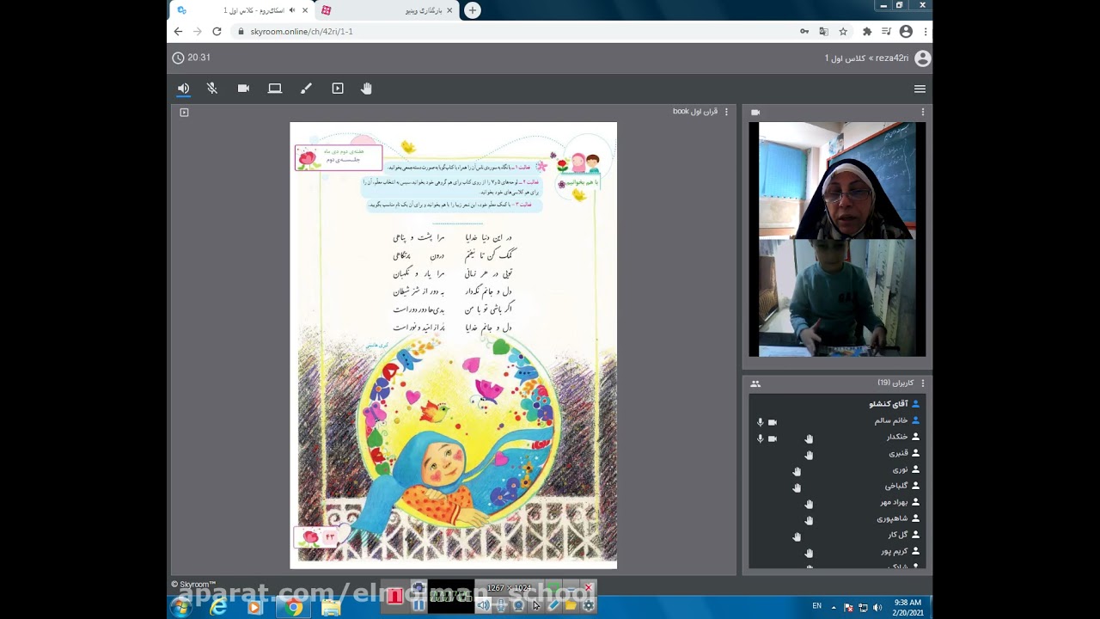Open the Skyroom hamburger menu

point(920,89)
